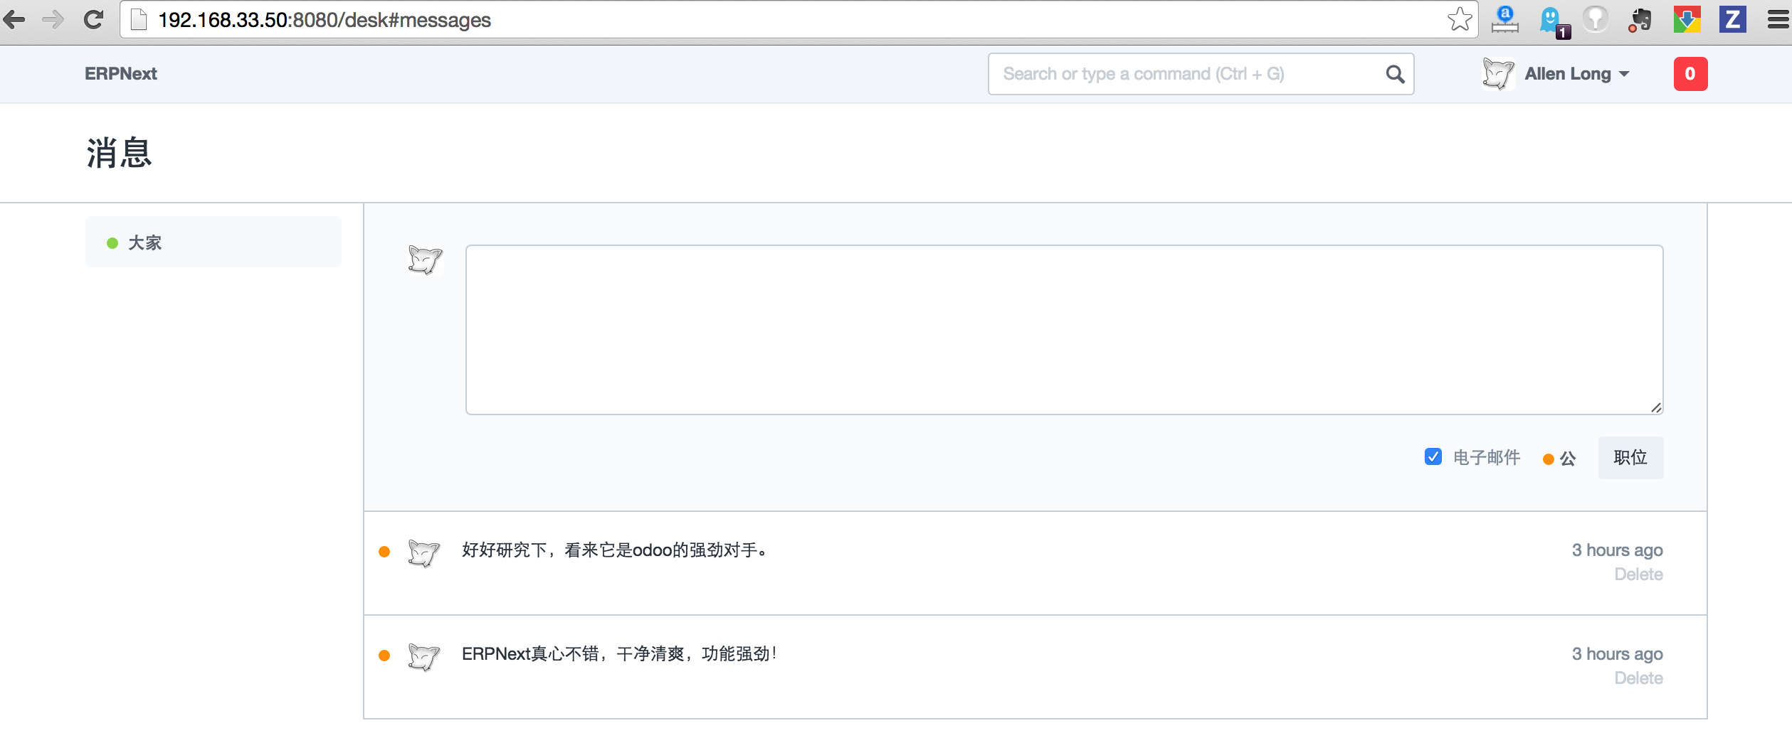Open the Ghostery ghost extension

coord(1551,20)
